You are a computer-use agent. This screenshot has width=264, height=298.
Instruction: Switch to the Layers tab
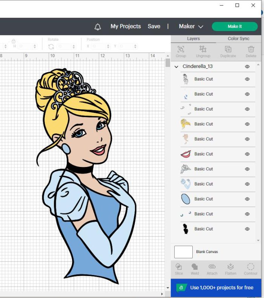click(x=193, y=39)
